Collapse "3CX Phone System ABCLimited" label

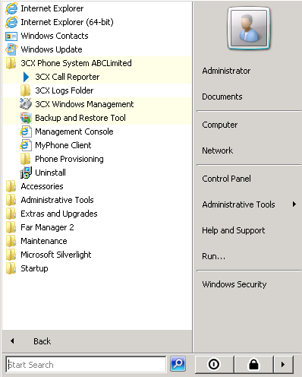(x=76, y=63)
